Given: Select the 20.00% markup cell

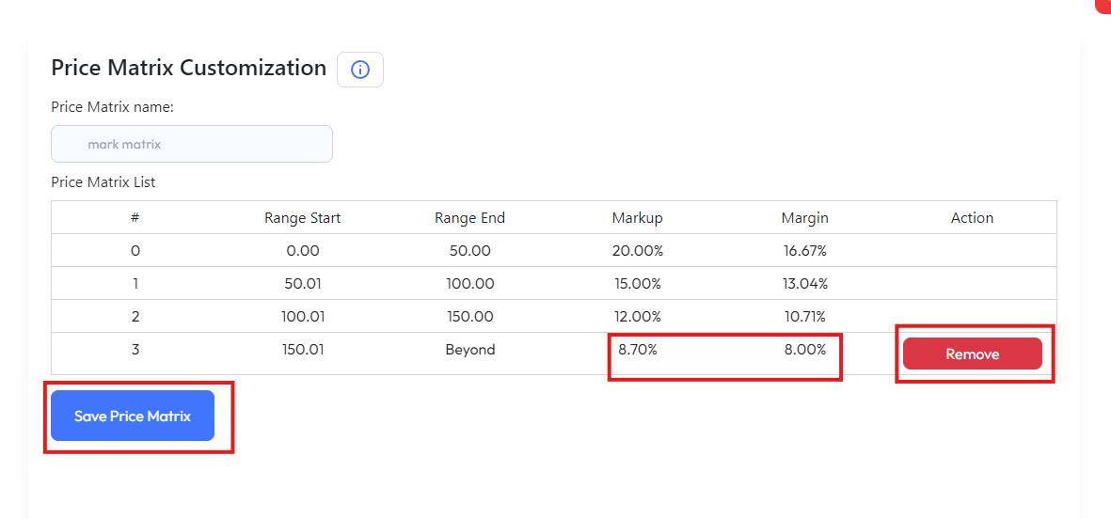Looking at the screenshot, I should pos(637,251).
